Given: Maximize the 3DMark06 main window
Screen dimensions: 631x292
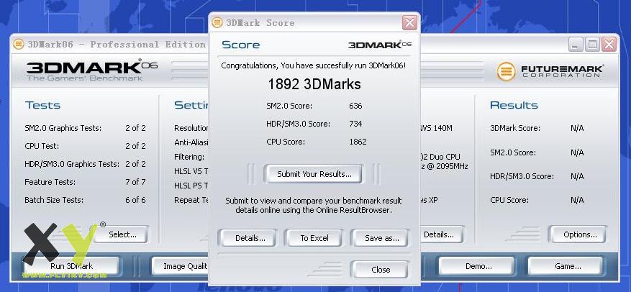Looking at the screenshot, I should pos(592,45).
